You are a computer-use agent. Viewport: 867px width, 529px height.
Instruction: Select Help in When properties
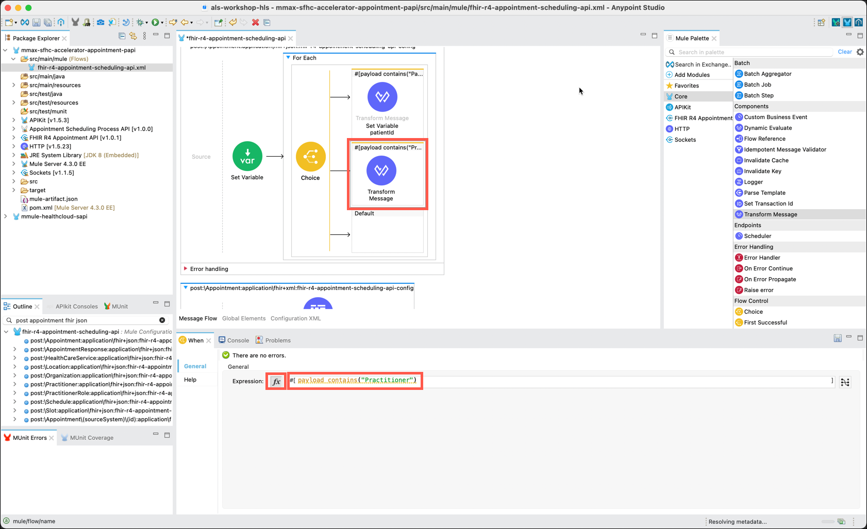click(190, 380)
